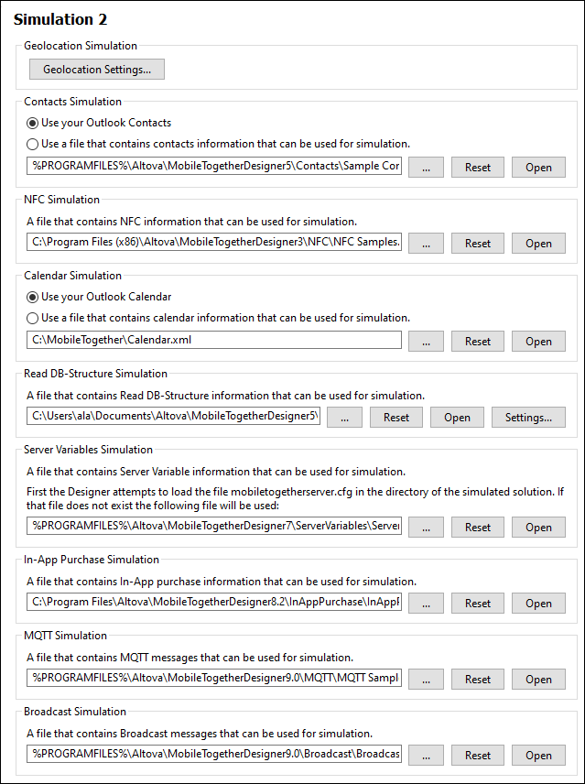Reset the Calendar simulation path
The image size is (585, 784).
478,341
